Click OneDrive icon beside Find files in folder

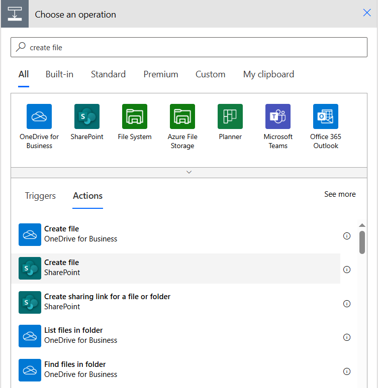coord(30,370)
